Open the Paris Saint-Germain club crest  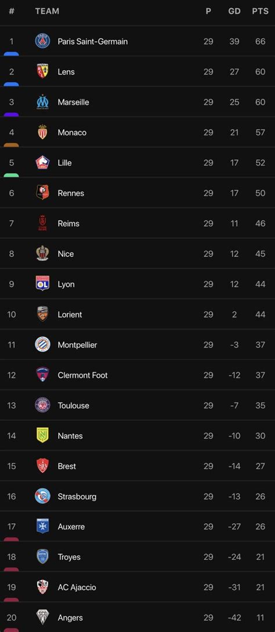point(42,41)
